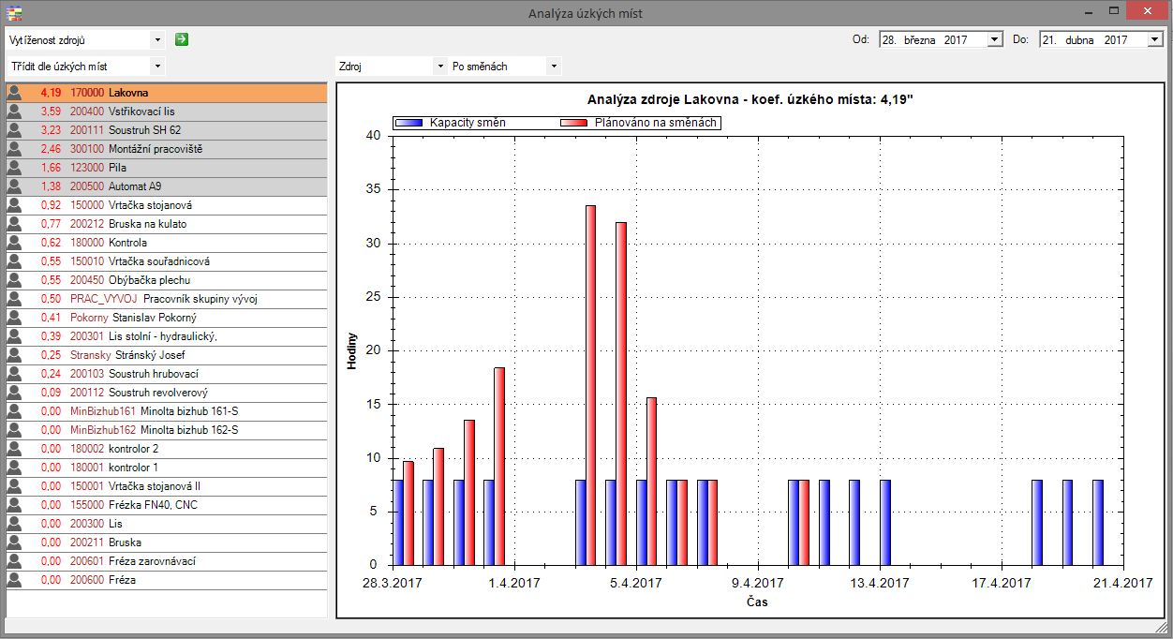Open the Třídit dle úzkých míst dropdown

point(156,67)
